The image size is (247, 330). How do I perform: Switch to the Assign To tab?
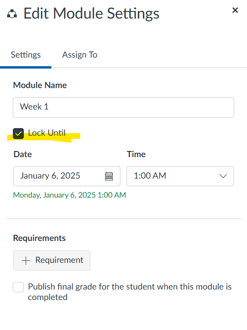tap(79, 55)
